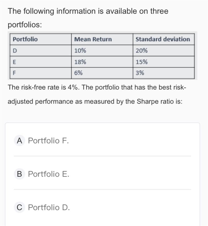Choose the Portfolio F. answer text
Screen dimensions: 208x226
click(x=48, y=141)
